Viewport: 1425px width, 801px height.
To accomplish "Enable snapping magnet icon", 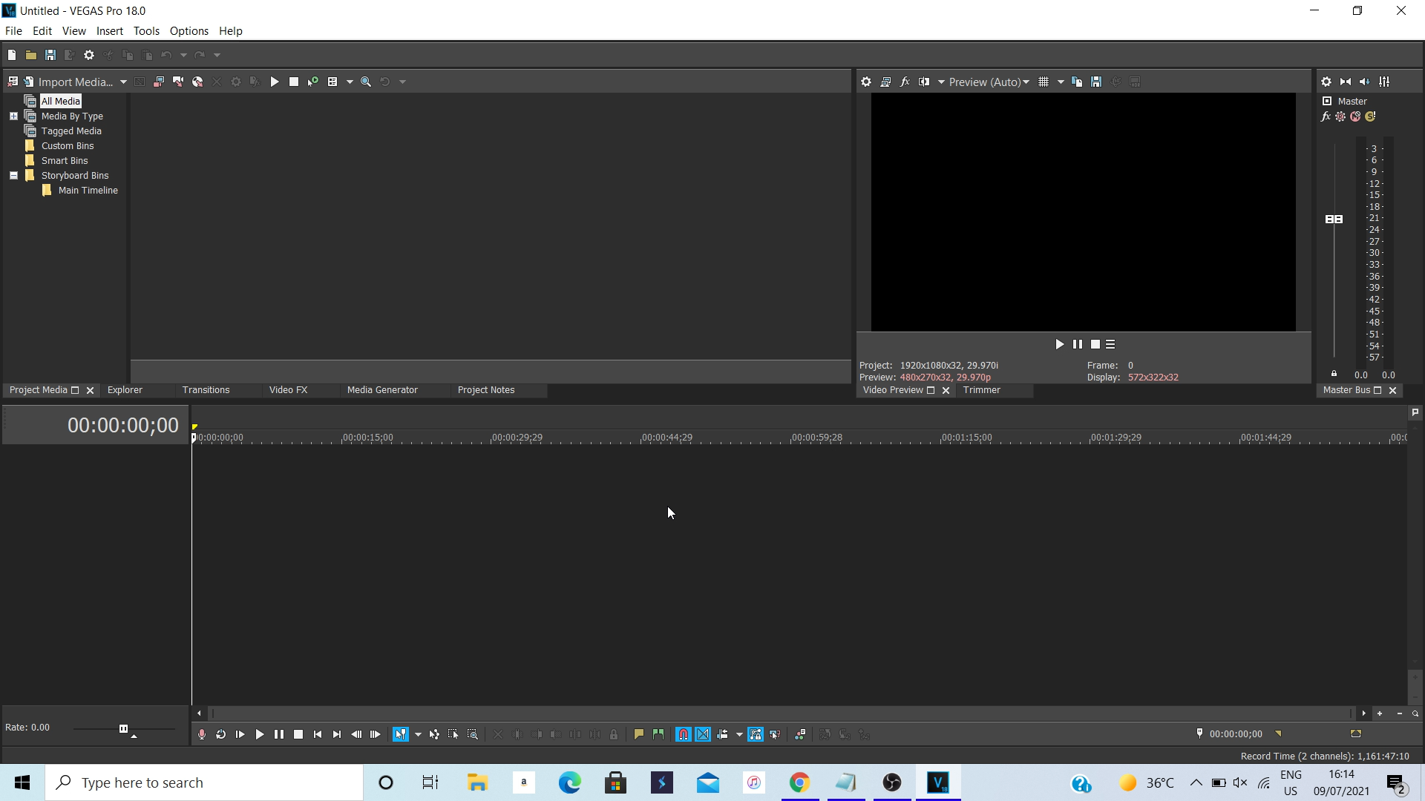I will (x=684, y=734).
